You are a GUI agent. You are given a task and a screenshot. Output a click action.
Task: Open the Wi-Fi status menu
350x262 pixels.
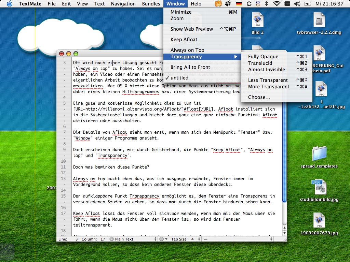tap(277, 3)
